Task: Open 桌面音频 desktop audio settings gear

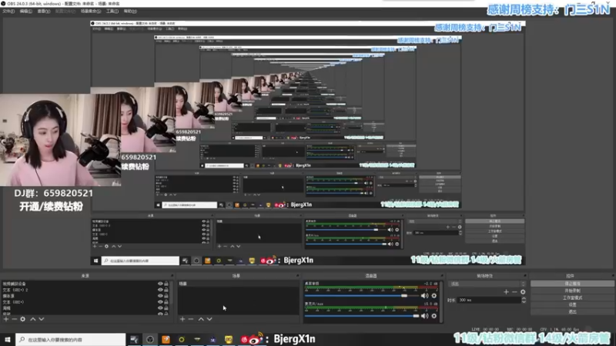Action: [434, 296]
